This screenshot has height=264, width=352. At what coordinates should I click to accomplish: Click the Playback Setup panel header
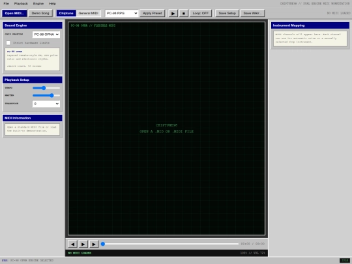(x=33, y=80)
